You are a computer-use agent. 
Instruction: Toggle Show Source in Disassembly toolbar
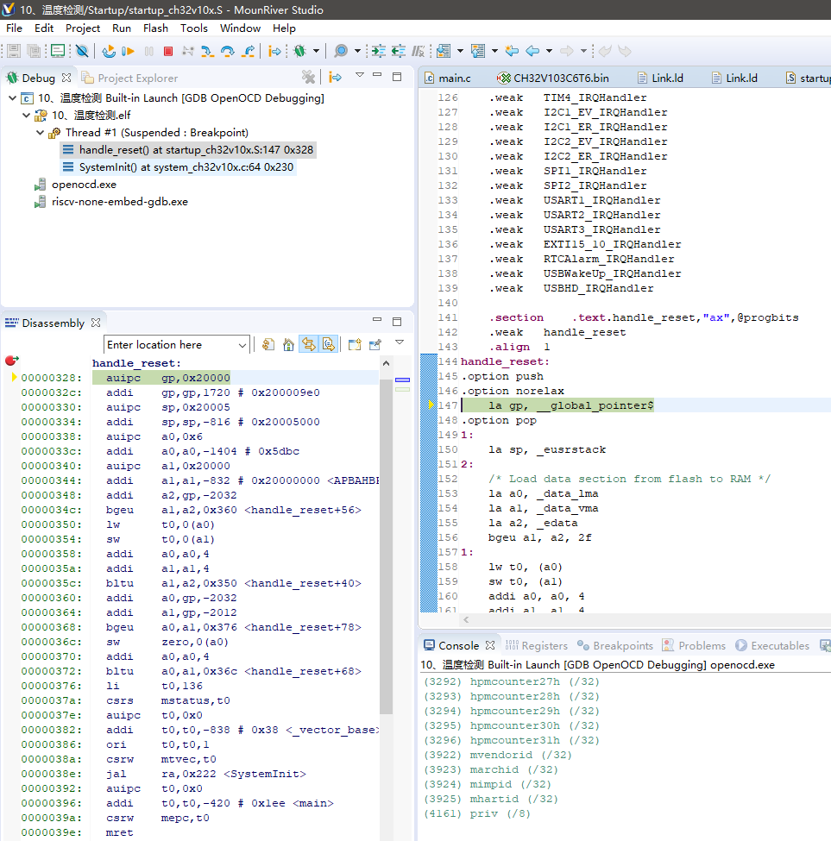[x=329, y=344]
